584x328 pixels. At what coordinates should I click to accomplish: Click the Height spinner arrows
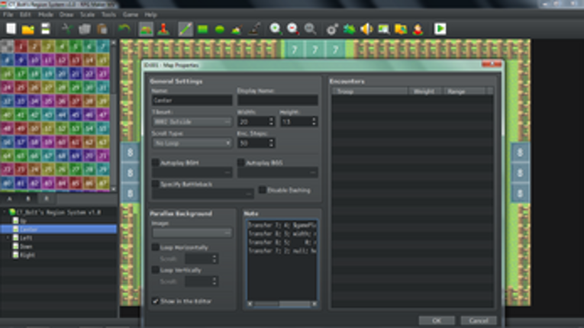(314, 122)
